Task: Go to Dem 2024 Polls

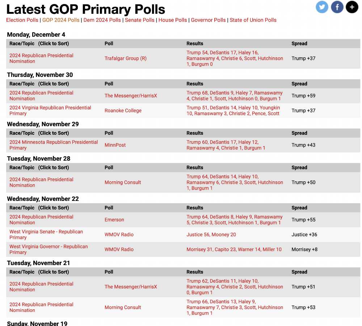Action: (x=102, y=20)
